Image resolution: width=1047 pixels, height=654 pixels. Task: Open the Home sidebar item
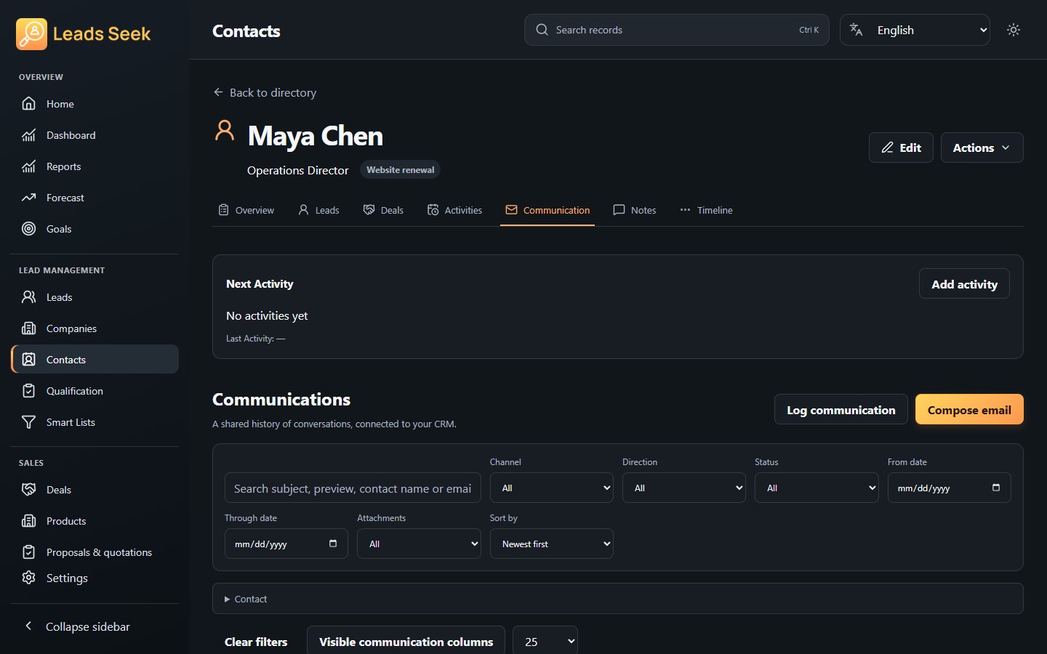95,104
